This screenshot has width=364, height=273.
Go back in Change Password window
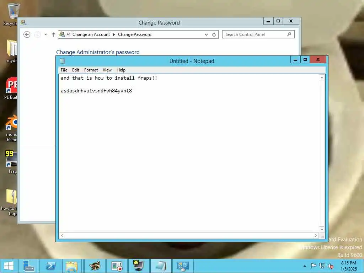pyautogui.click(x=27, y=34)
